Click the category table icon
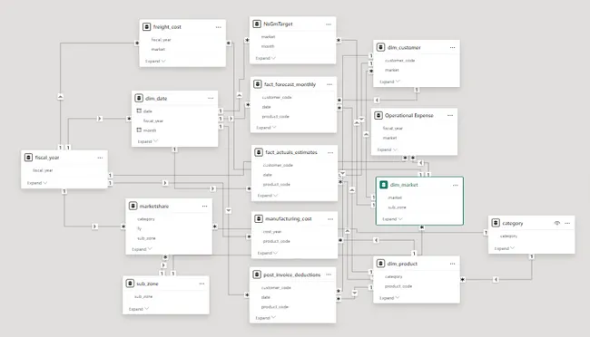Screen dimensions: 590x337 tap(496, 223)
